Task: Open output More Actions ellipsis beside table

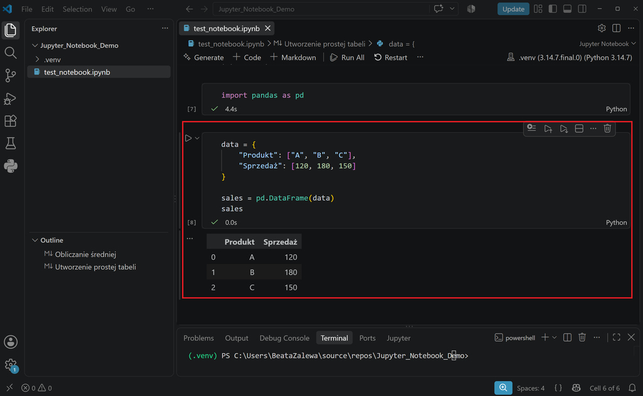Action: tap(190, 238)
